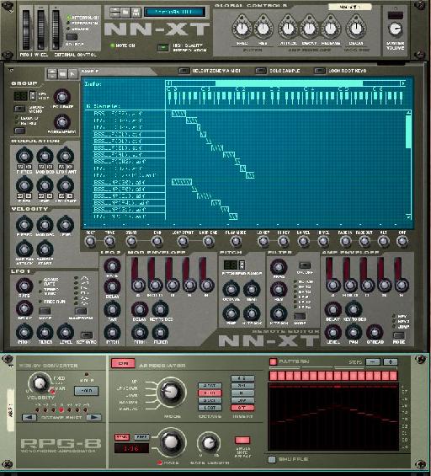Image resolution: width=431 pixels, height=476 pixels.
Task: Click the Filter section Freq knob
Action: point(278,267)
